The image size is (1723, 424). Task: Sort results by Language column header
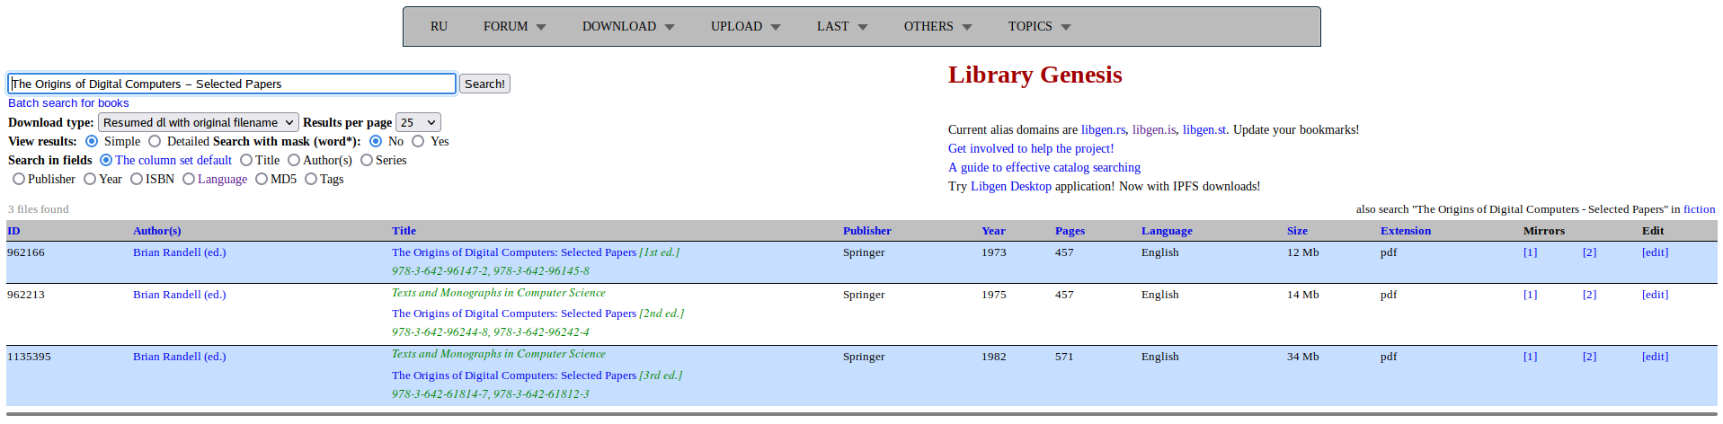pyautogui.click(x=1167, y=231)
